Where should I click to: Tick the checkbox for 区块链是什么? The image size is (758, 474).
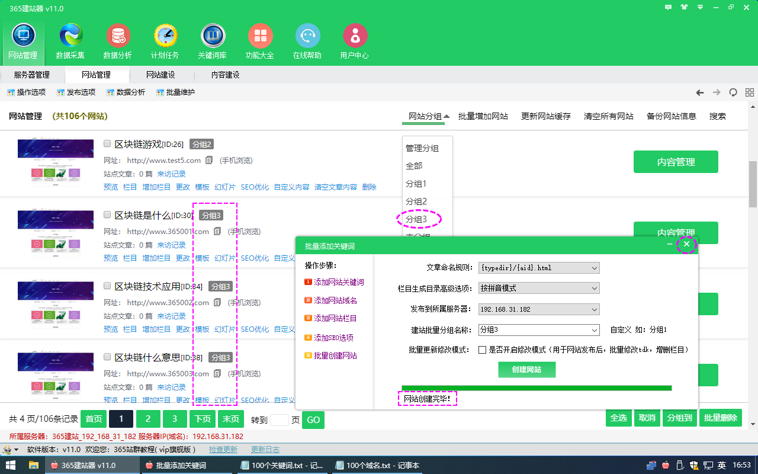coord(107,214)
